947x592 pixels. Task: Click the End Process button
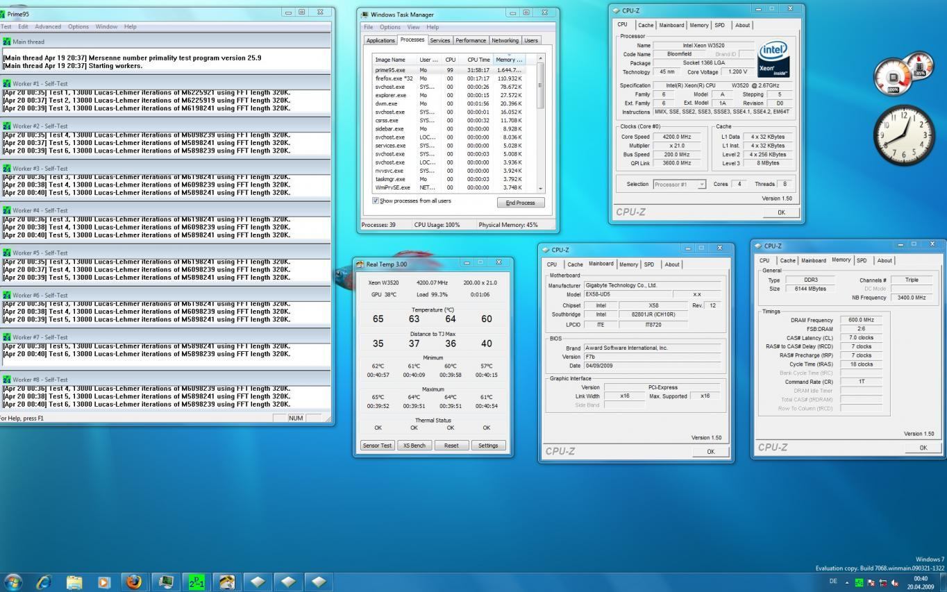(520, 203)
